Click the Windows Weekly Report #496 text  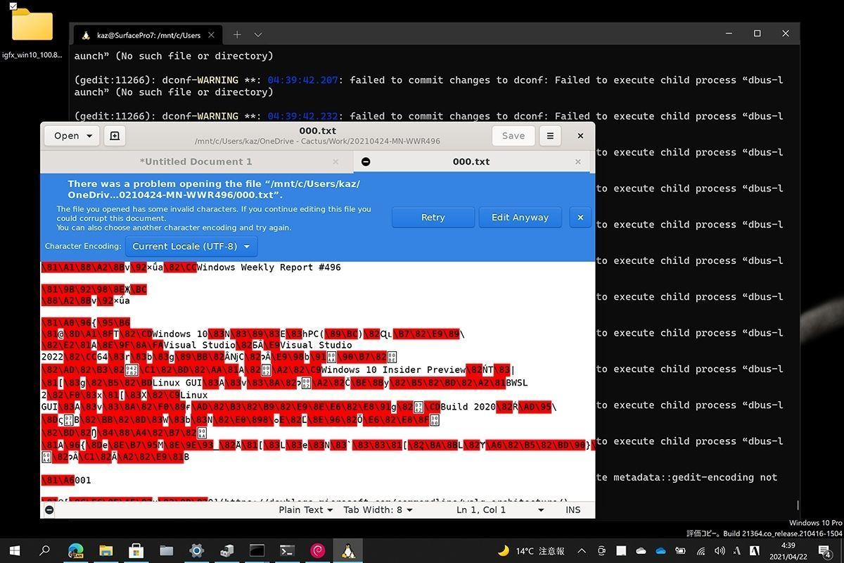click(269, 267)
